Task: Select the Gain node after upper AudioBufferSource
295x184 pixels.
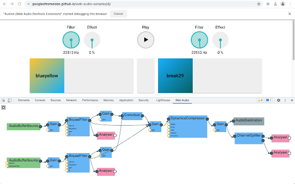Action: click(x=53, y=126)
